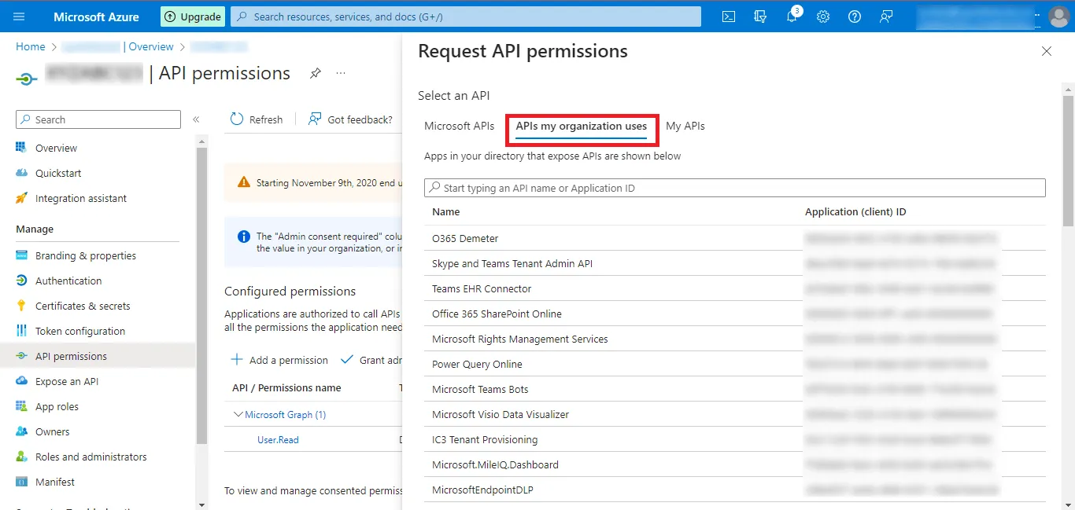
Task: Open the more options ellipsis menu
Action: [x=341, y=73]
